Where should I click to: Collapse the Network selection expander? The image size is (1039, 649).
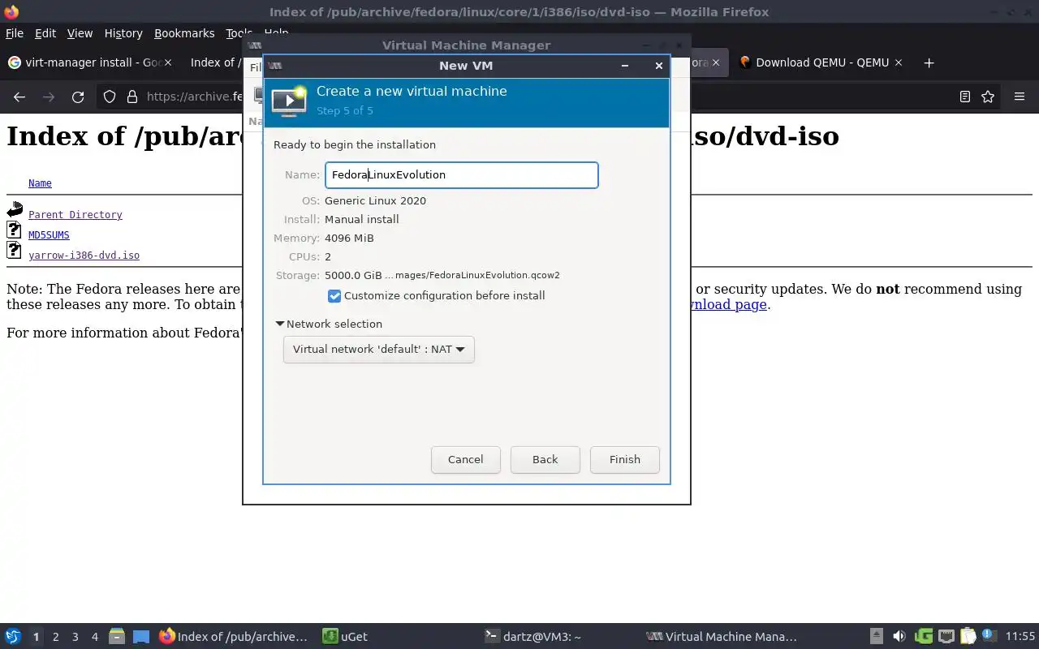coord(329,324)
